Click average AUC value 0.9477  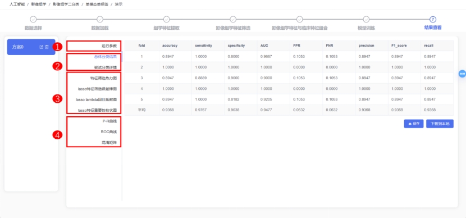(266, 110)
